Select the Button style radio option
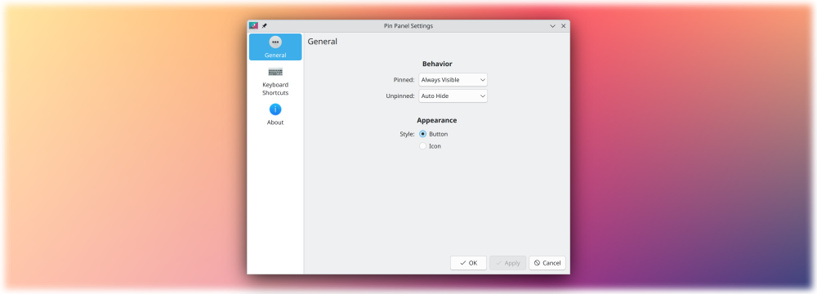 tap(422, 134)
